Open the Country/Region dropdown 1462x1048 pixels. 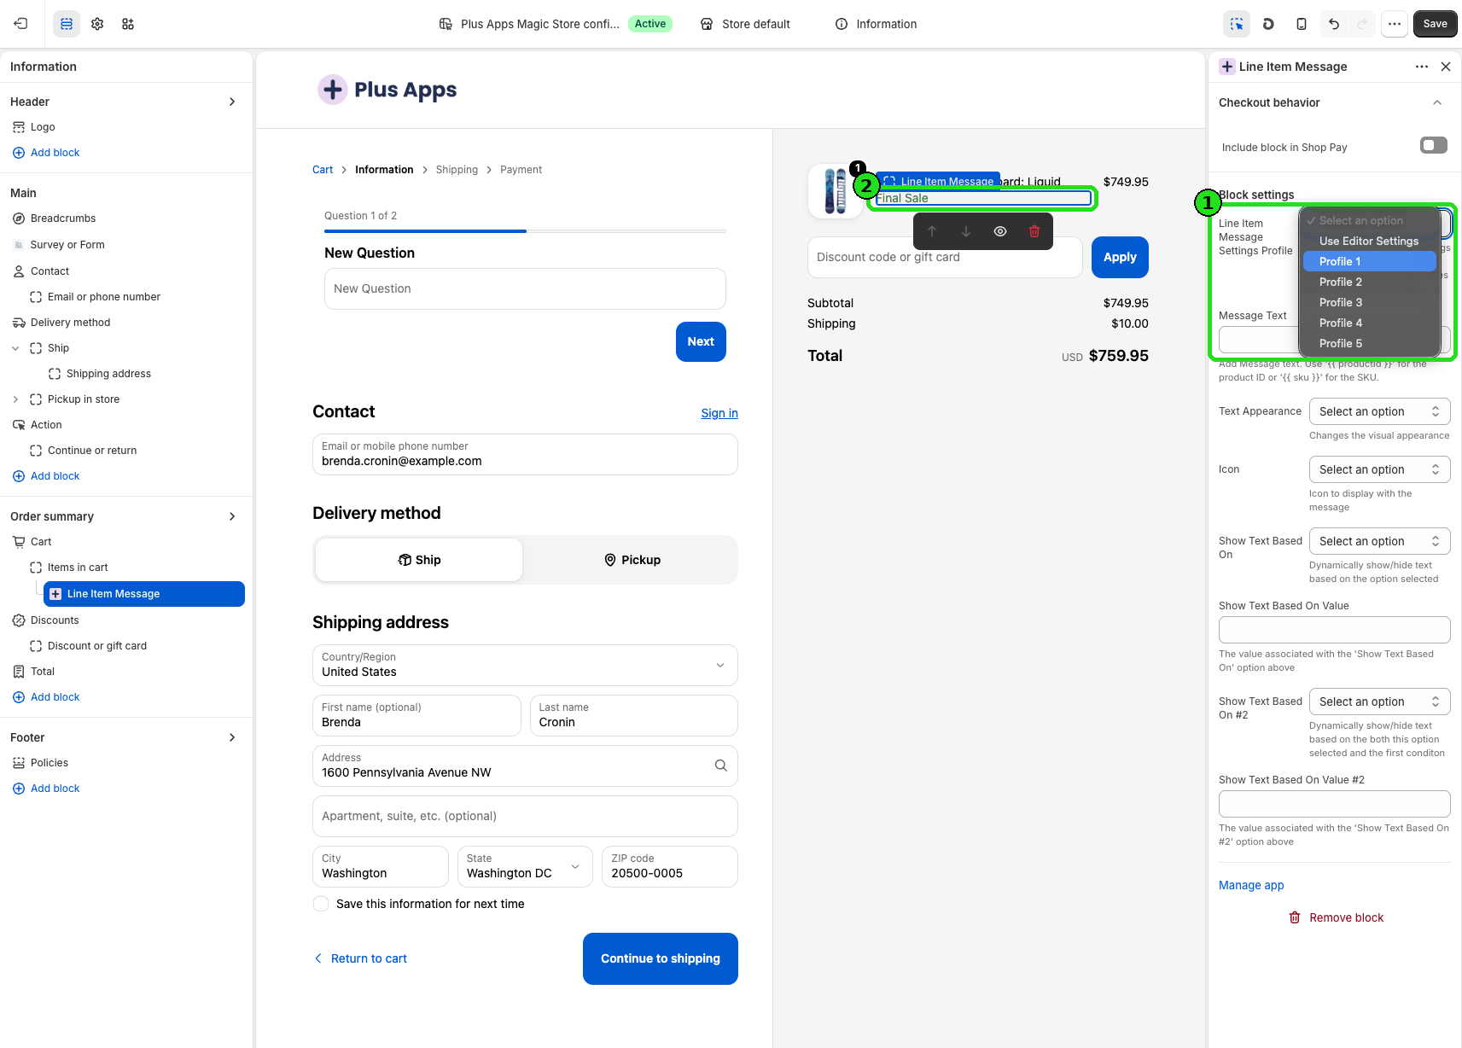tap(525, 665)
